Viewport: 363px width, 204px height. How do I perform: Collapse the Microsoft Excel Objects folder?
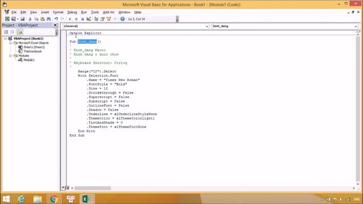coord(10,43)
